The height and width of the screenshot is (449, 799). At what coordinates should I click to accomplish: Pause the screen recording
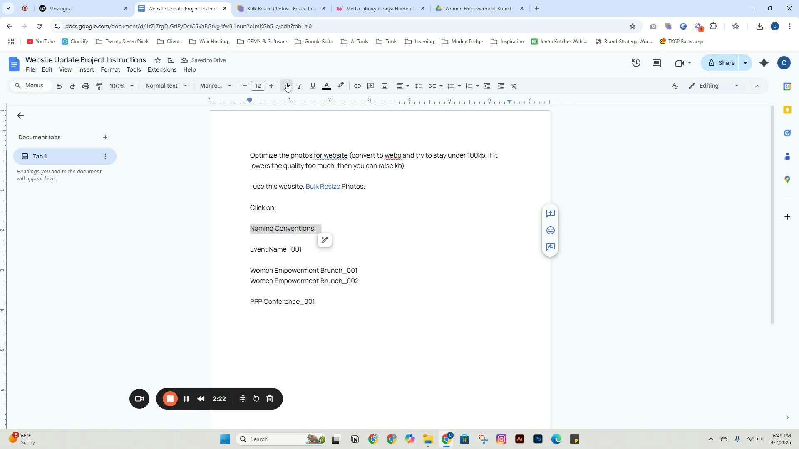(x=186, y=399)
